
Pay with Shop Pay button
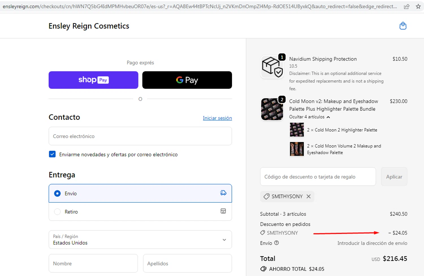(94, 80)
